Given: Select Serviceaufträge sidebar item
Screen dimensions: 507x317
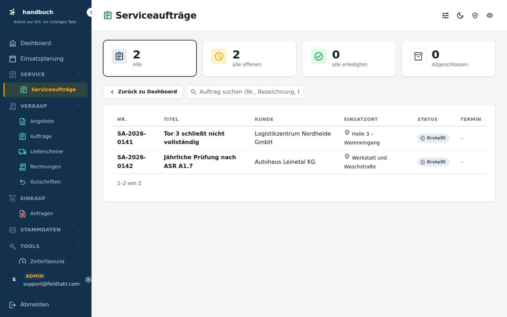Looking at the screenshot, I should [46, 89].
